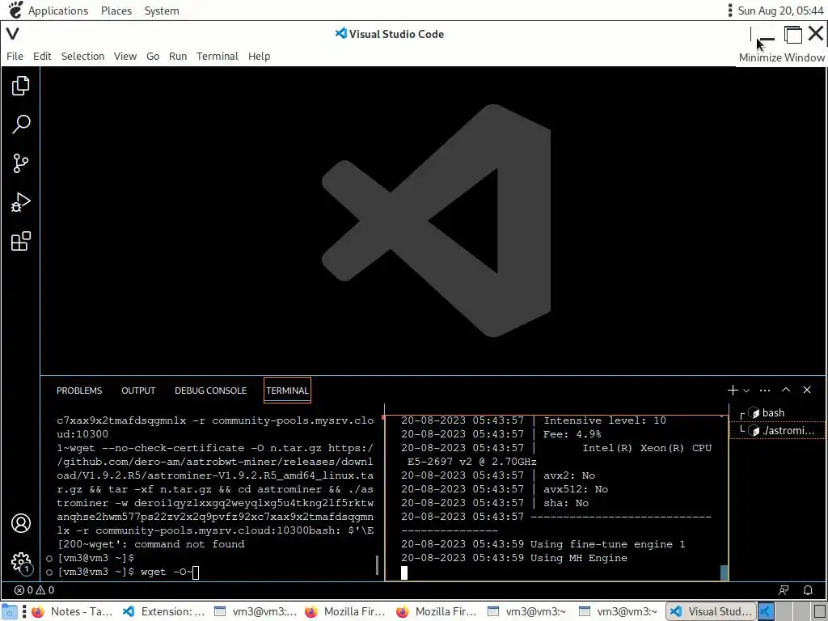This screenshot has height=621, width=828.
Task: Open the Terminal menu
Action: [x=217, y=56]
